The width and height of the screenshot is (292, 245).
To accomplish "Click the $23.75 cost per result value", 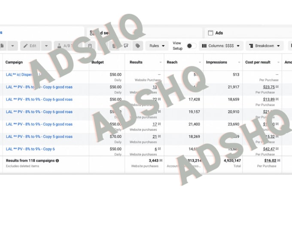I will coord(269,87).
